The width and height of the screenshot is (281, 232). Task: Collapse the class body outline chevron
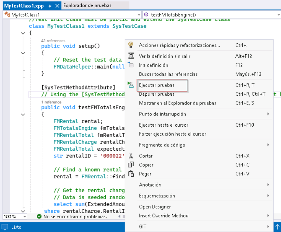click(x=23, y=33)
